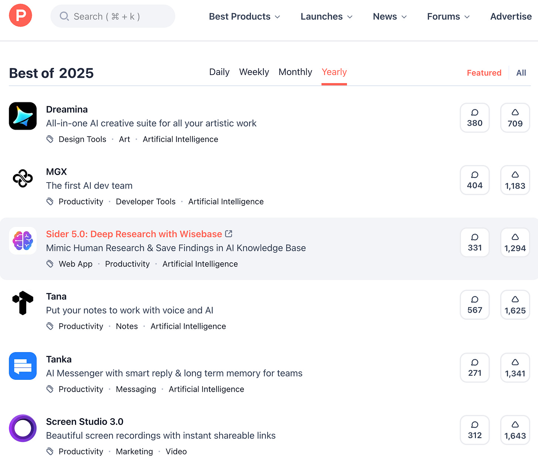Click 'Beautiful screen recordings' tagline
The image size is (538, 460).
click(x=161, y=436)
